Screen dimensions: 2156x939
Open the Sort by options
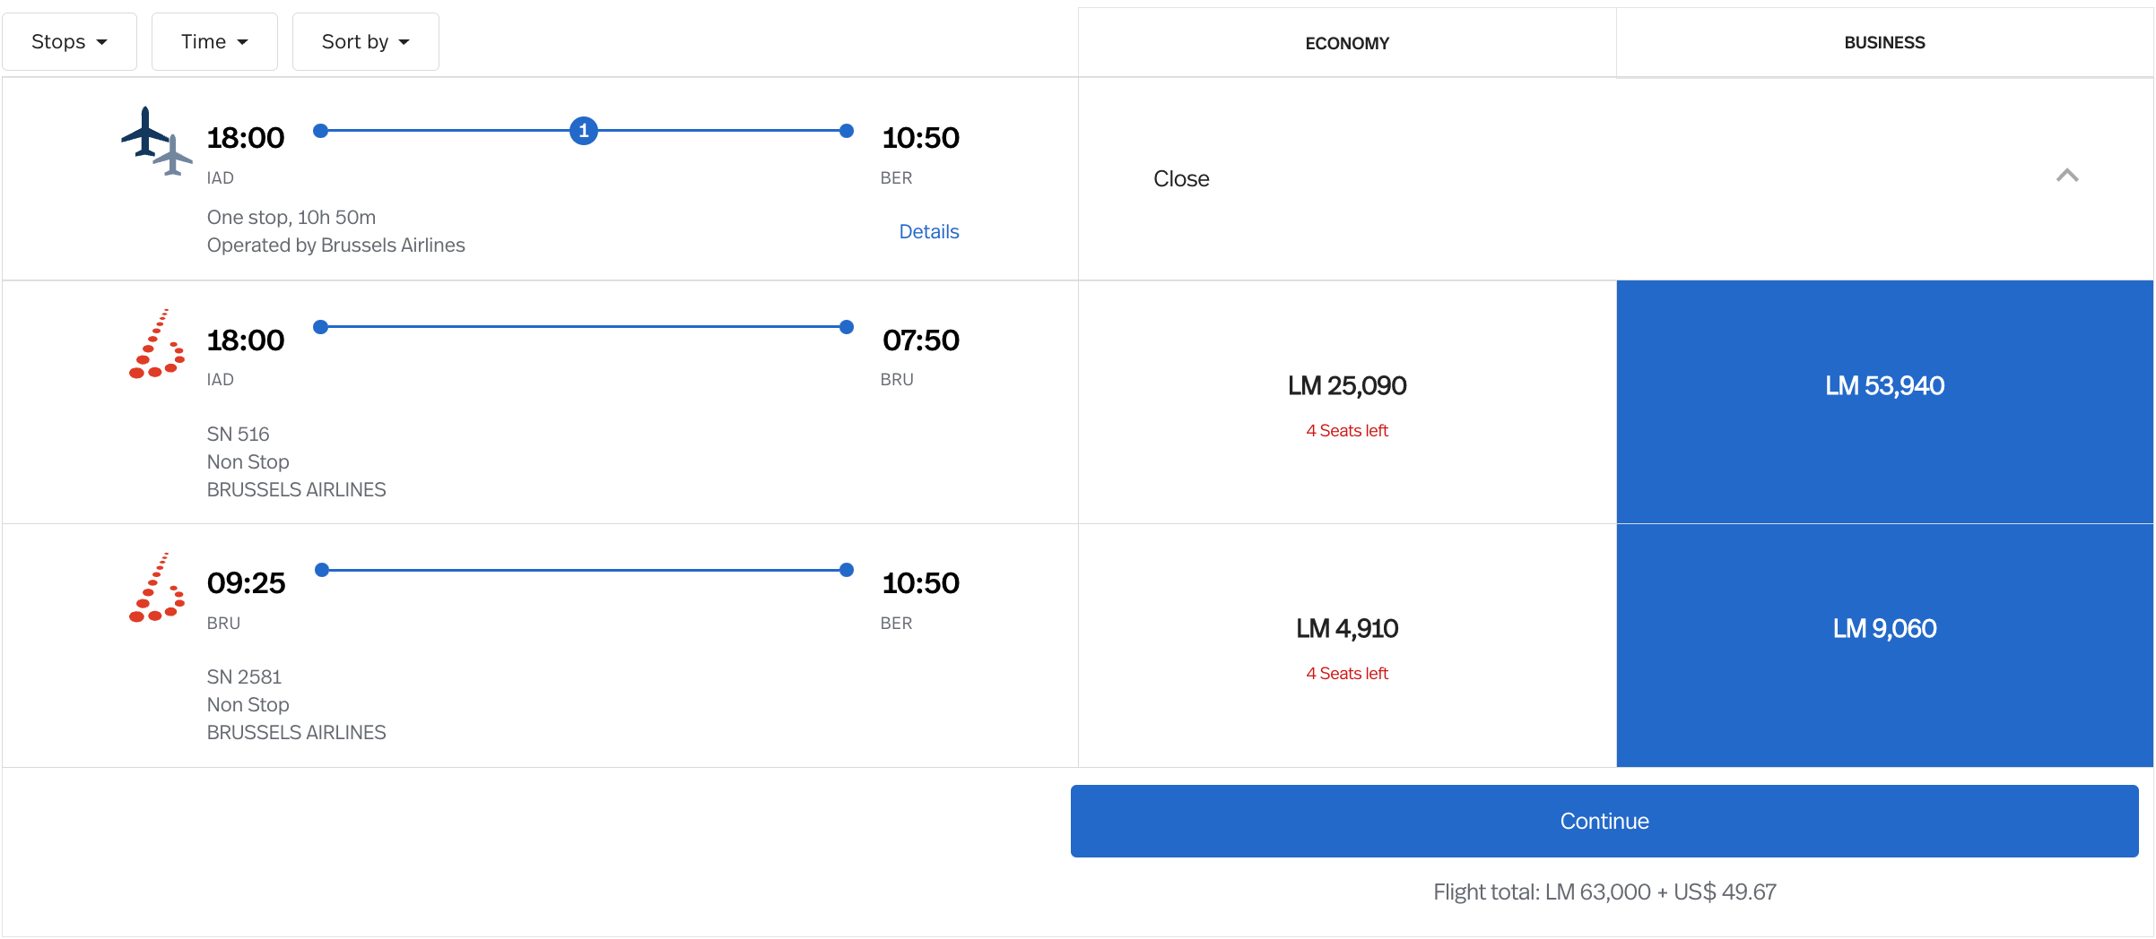pos(364,41)
